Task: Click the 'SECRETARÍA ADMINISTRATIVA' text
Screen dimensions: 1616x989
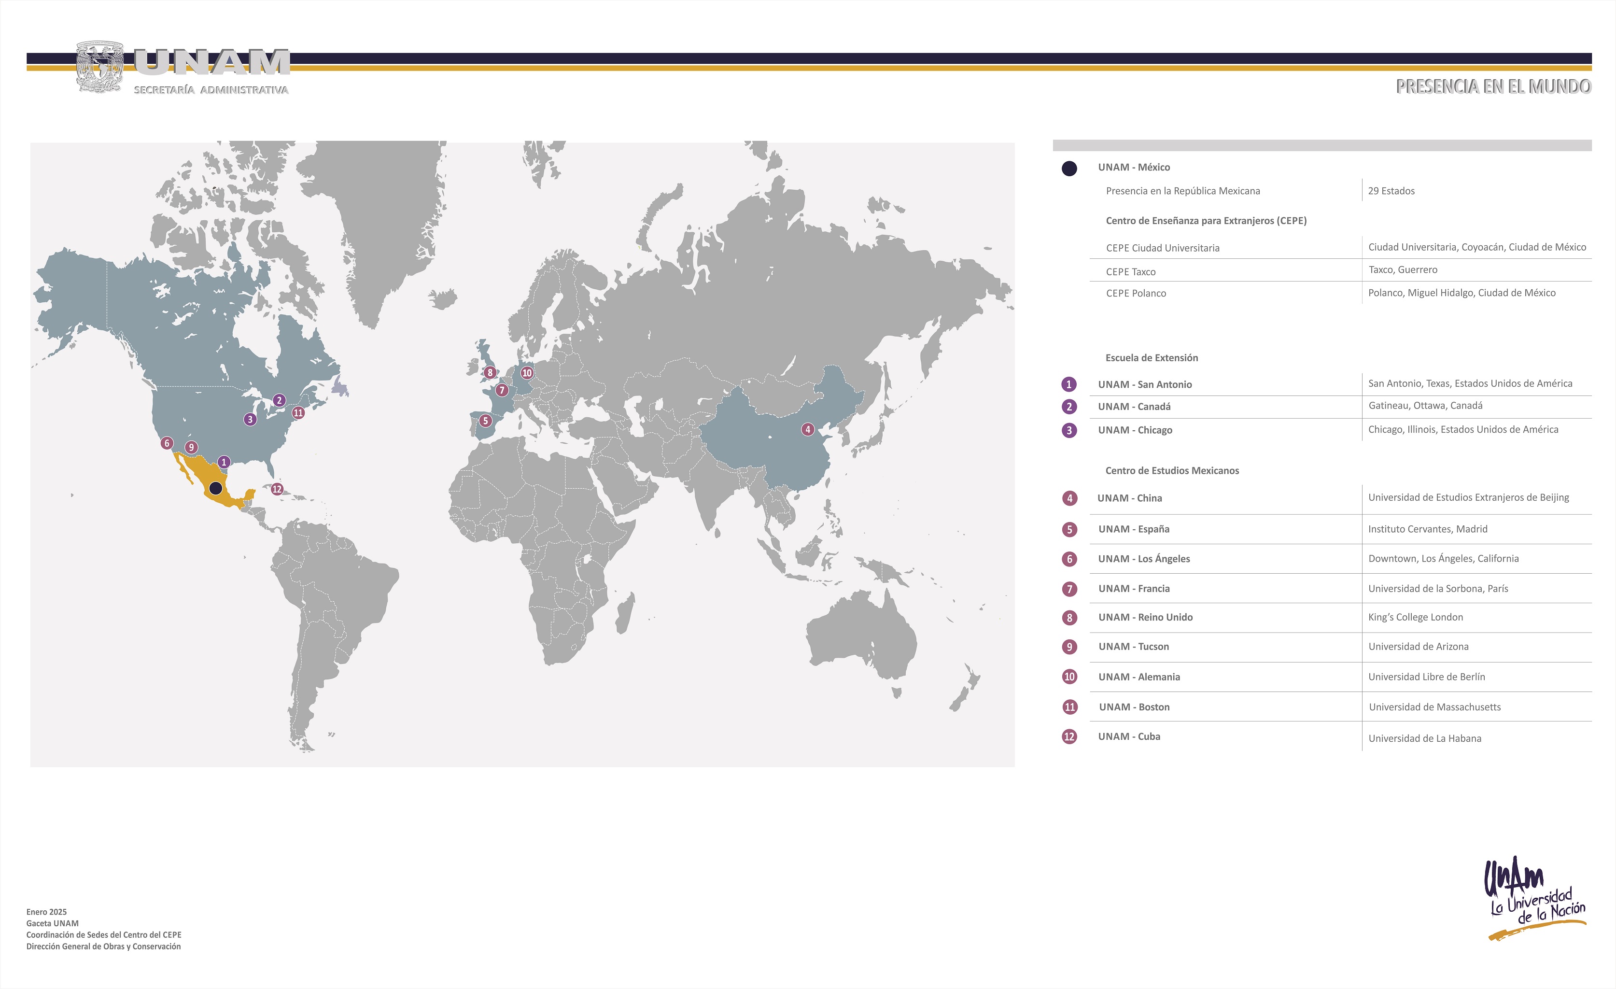Action: click(211, 90)
